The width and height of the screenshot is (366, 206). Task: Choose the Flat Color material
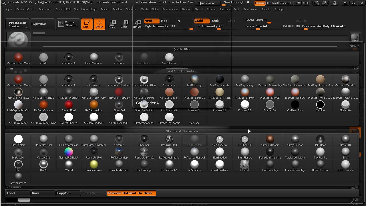coord(18,141)
